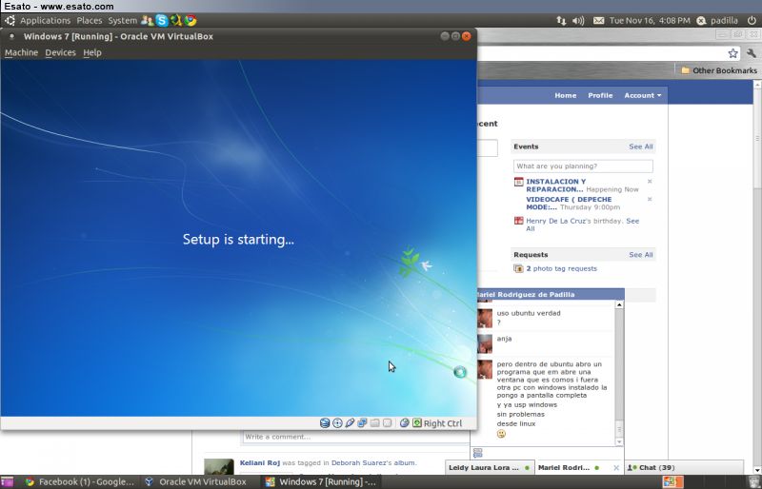Open the volume control in the system tray
Image resolution: width=762 pixels, height=489 pixels.
click(x=578, y=20)
